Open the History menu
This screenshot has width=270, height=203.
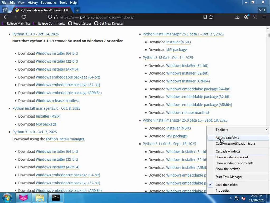[x=32, y=3]
